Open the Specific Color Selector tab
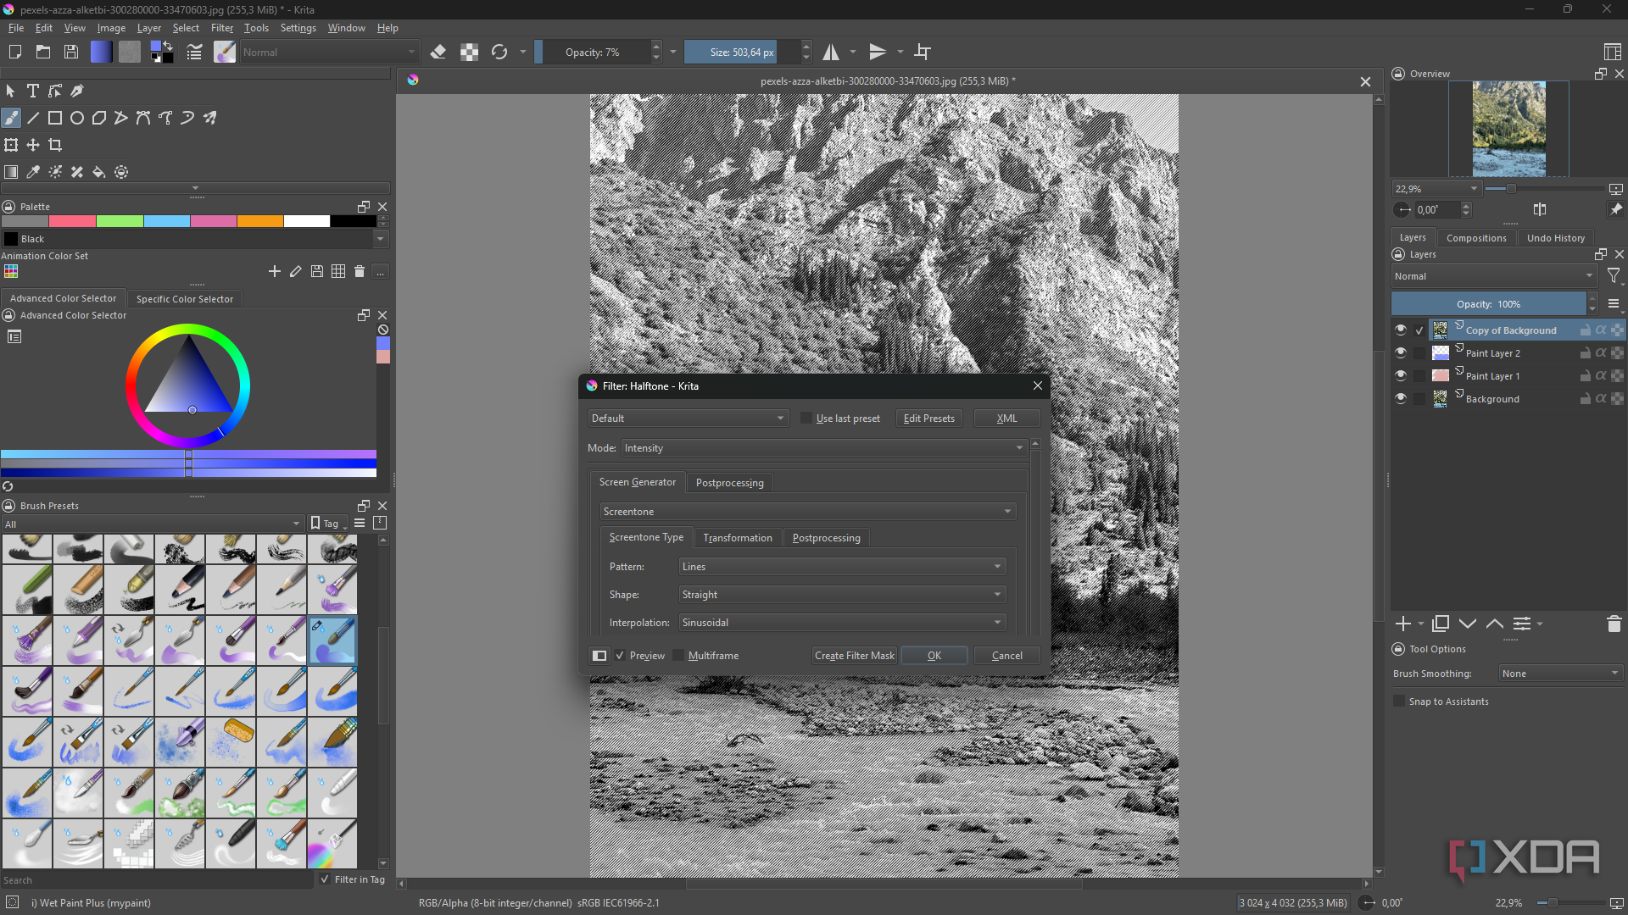Image resolution: width=1628 pixels, height=915 pixels. 185,299
